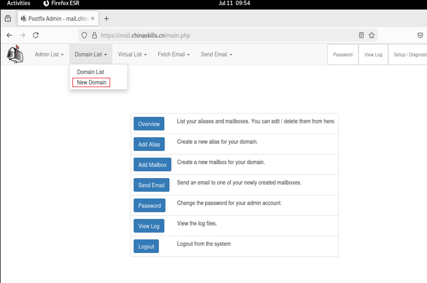Viewport: 427px width, 283px height.
Task: Bookmark this page with the star icon
Action: [x=372, y=35]
